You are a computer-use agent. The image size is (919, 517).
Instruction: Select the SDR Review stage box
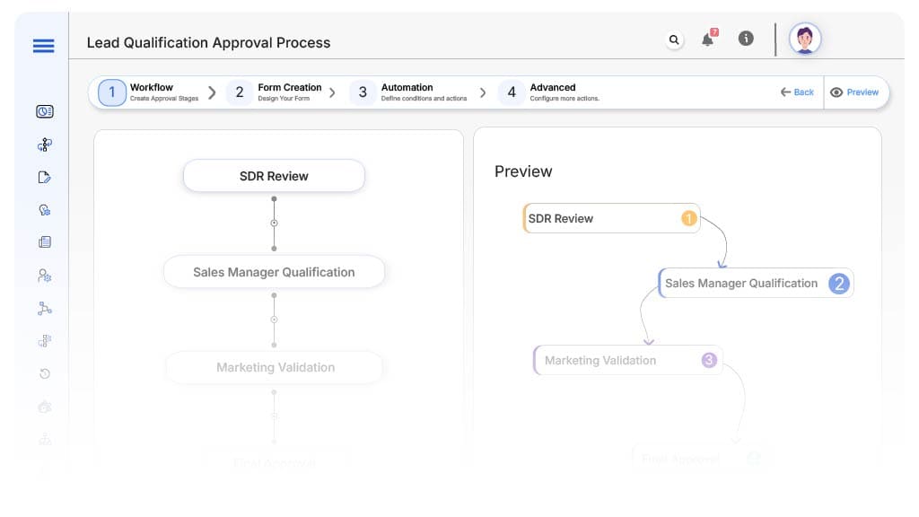point(274,176)
